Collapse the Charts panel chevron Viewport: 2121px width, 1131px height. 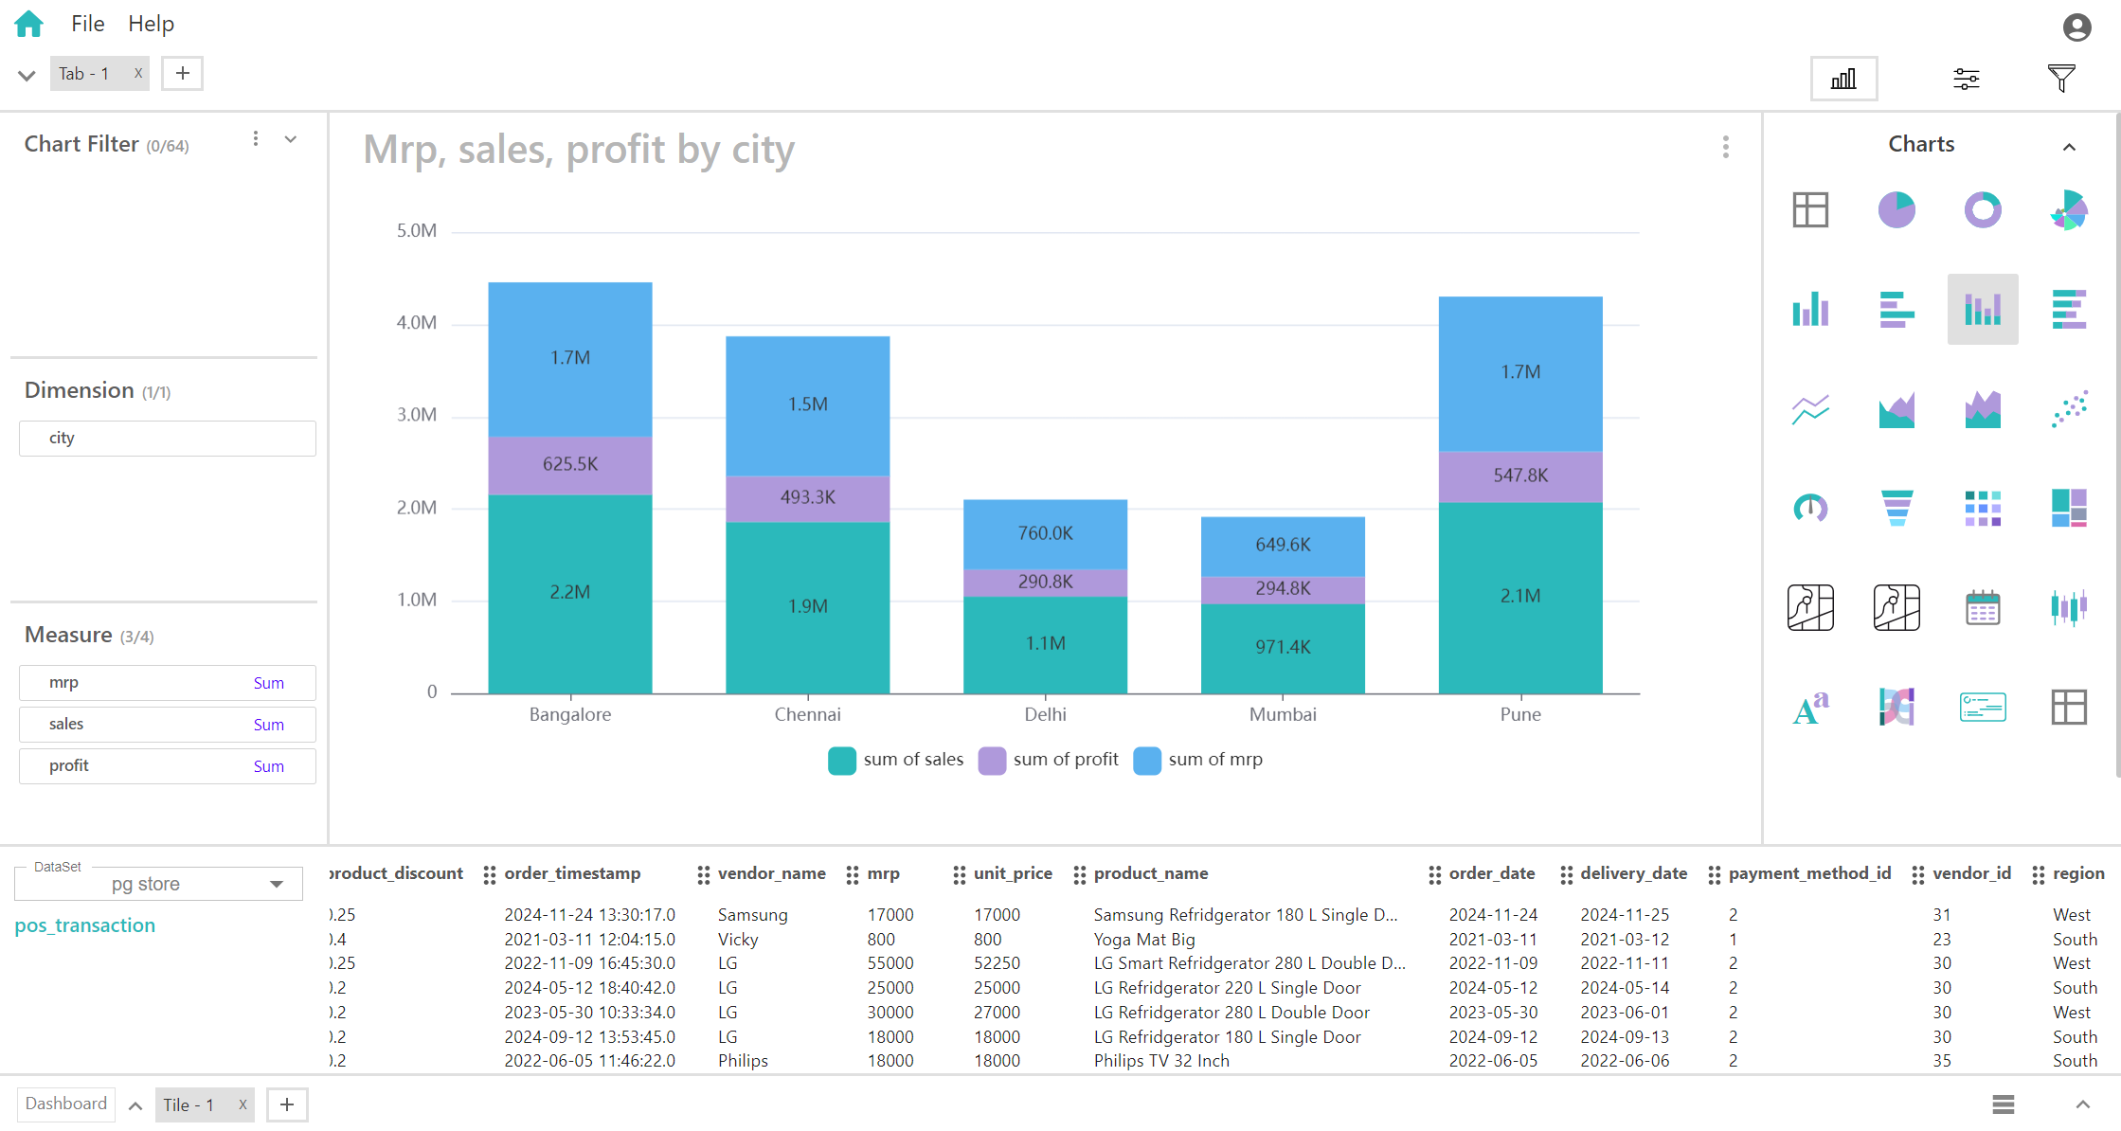click(2069, 147)
